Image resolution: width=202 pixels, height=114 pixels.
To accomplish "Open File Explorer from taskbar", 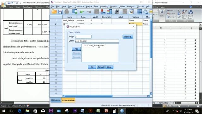I will coord(27,111).
